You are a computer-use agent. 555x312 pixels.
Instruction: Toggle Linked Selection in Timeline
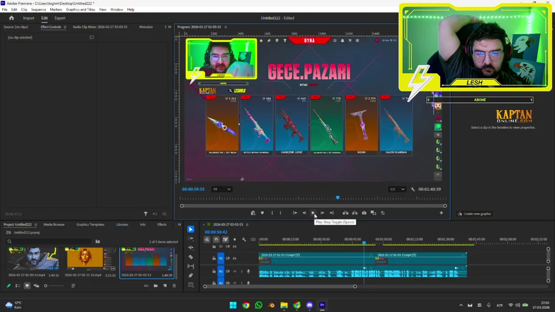click(x=225, y=239)
